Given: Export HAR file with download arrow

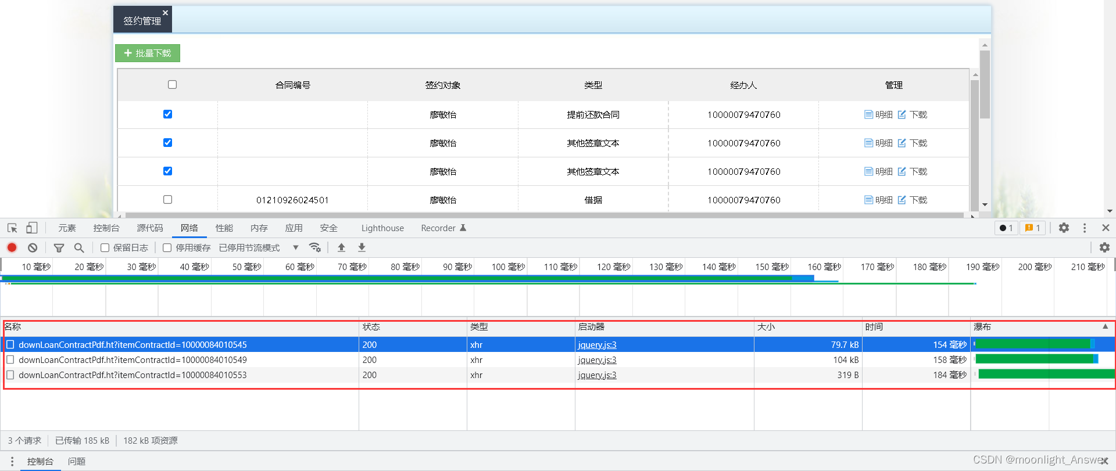Looking at the screenshot, I should click(362, 247).
